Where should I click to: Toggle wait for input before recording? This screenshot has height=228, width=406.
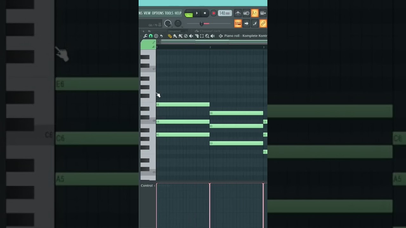point(246,13)
